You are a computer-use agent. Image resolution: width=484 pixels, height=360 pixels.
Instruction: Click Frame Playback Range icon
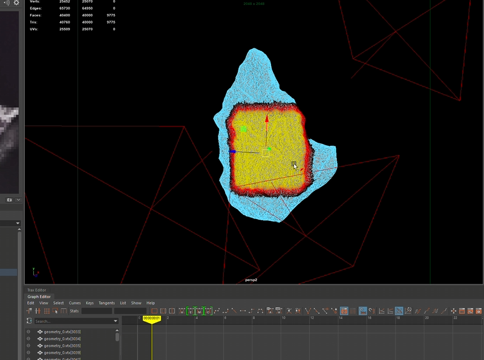[163, 311]
